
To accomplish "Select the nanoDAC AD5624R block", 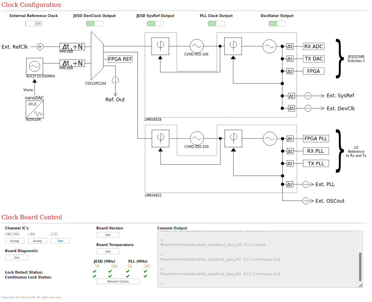I will (34, 109).
